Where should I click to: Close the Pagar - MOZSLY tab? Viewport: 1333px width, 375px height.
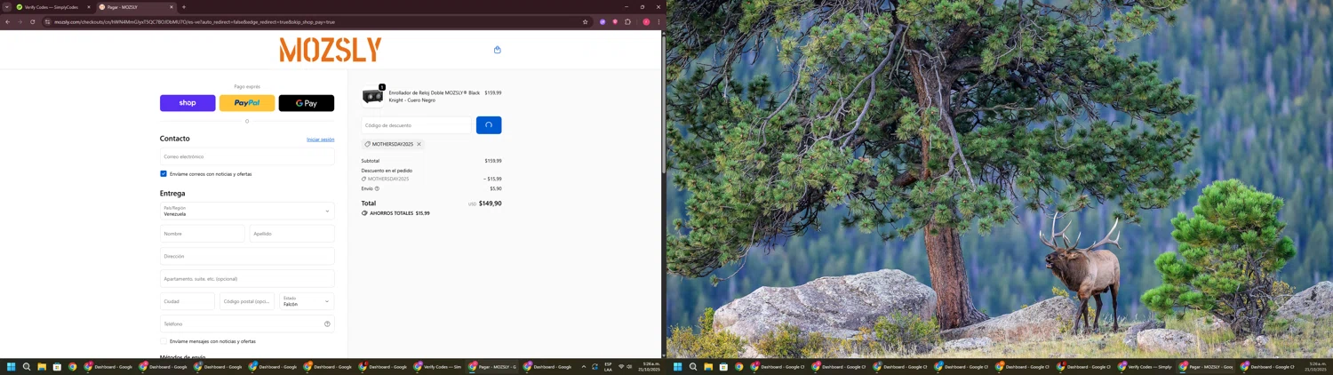(172, 7)
